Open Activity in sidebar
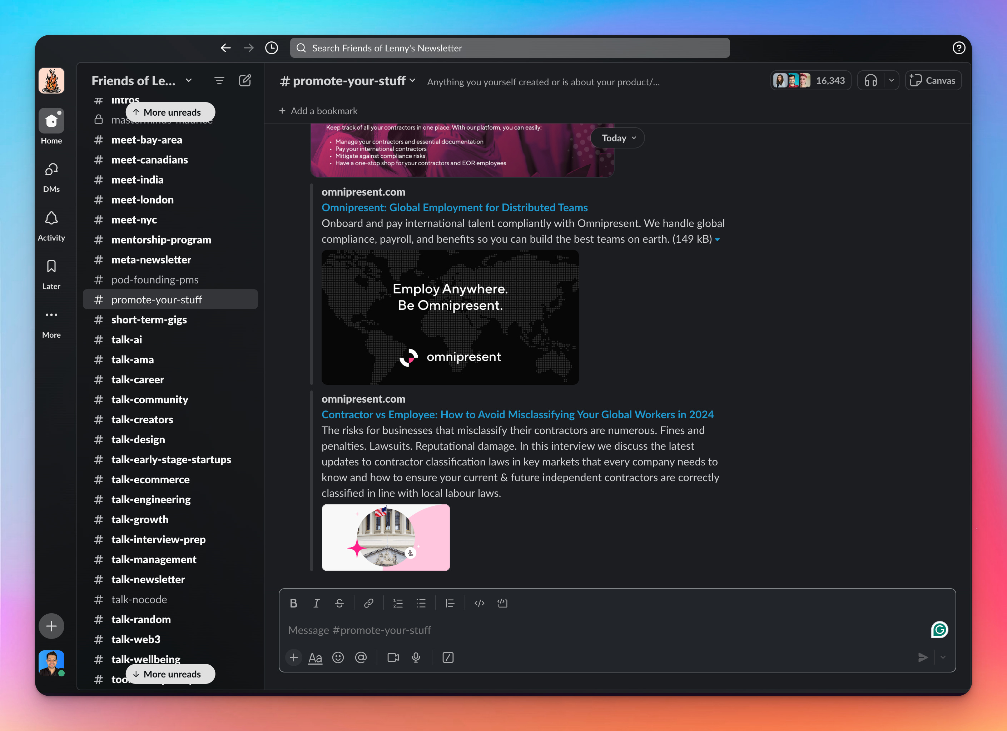The image size is (1007, 731). pos(51,226)
